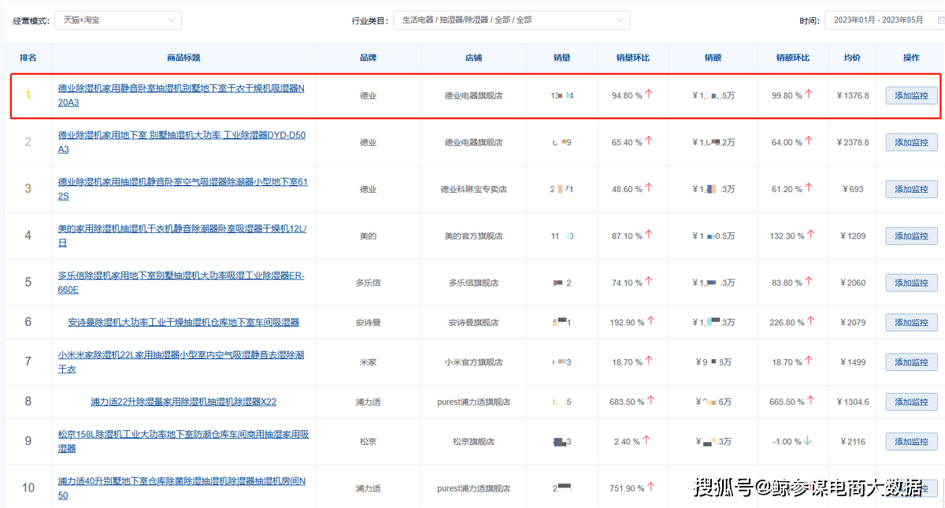Select the 2.40 % sales growth value
Screen dimensions: 945x508
tap(627, 442)
